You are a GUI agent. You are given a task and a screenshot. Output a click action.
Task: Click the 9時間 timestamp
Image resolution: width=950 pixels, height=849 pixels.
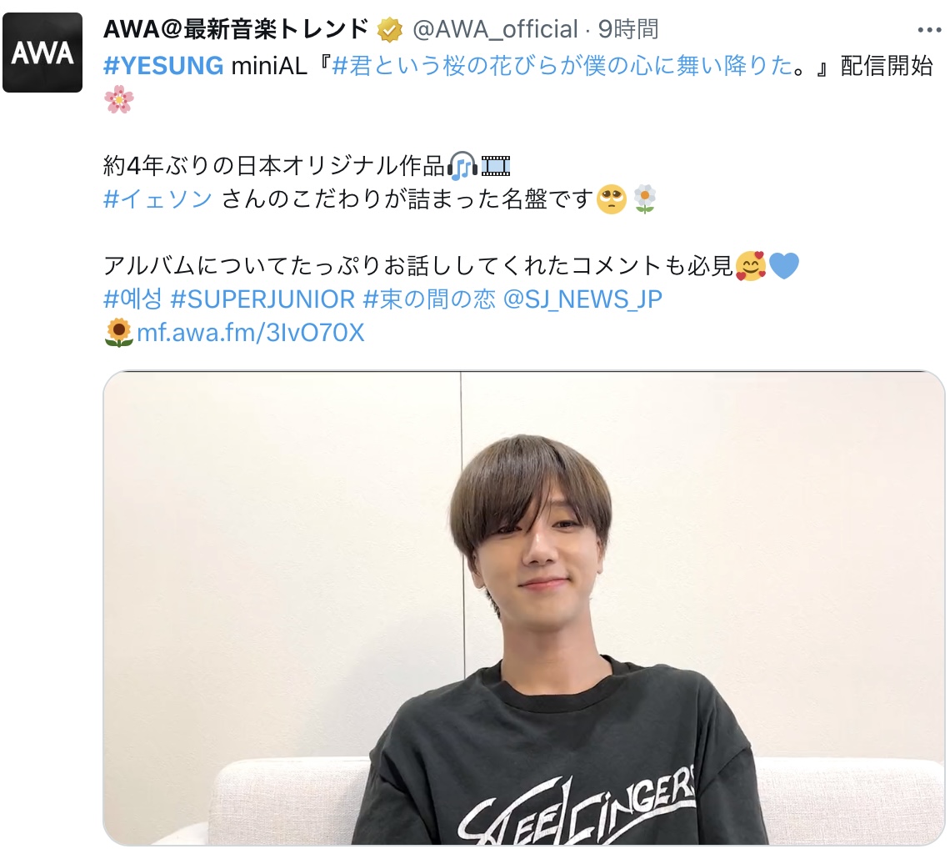click(x=628, y=29)
